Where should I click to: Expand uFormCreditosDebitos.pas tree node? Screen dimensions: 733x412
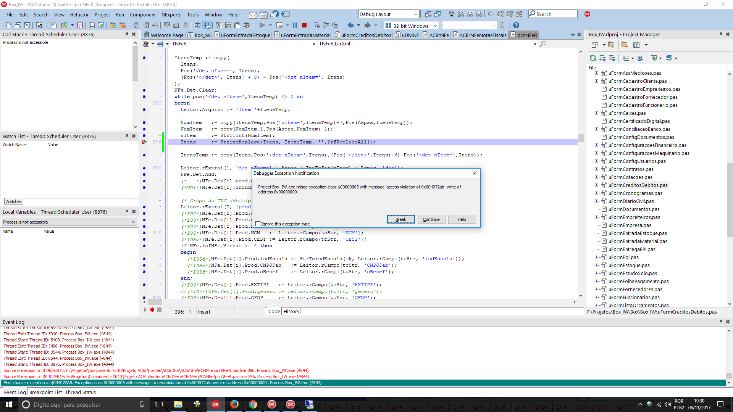pyautogui.click(x=596, y=185)
